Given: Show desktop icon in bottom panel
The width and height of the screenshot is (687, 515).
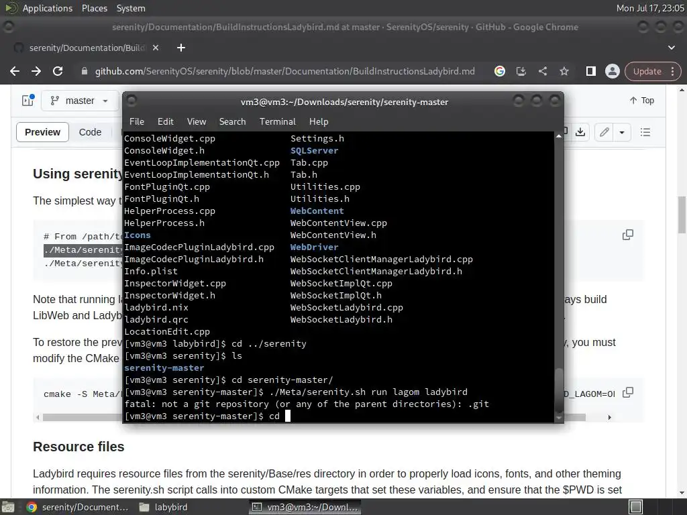Looking at the screenshot, I should pyautogui.click(x=8, y=507).
